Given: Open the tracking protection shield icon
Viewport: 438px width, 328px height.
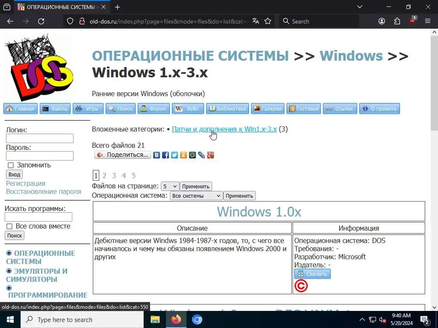Looking at the screenshot, I should click(x=70, y=21).
